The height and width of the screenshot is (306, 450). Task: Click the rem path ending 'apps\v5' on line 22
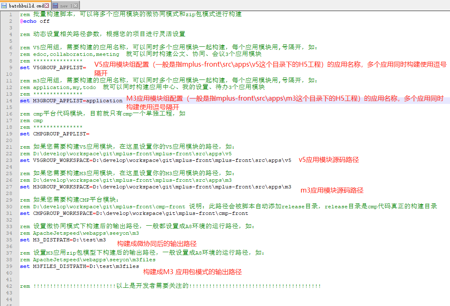pyautogui.click(x=126, y=154)
